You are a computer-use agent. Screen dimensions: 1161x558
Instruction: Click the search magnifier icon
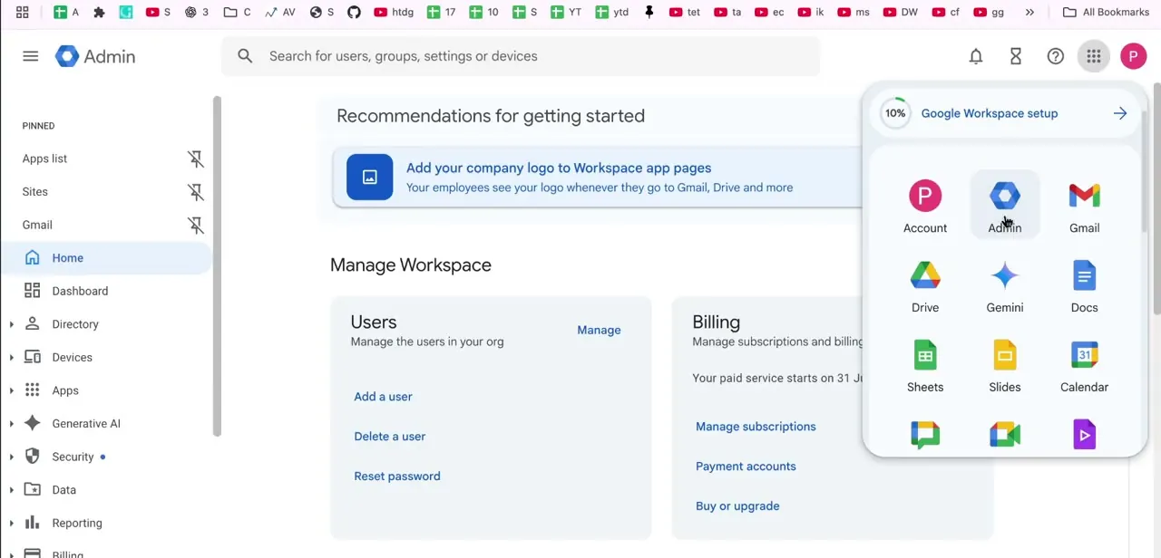(x=245, y=56)
